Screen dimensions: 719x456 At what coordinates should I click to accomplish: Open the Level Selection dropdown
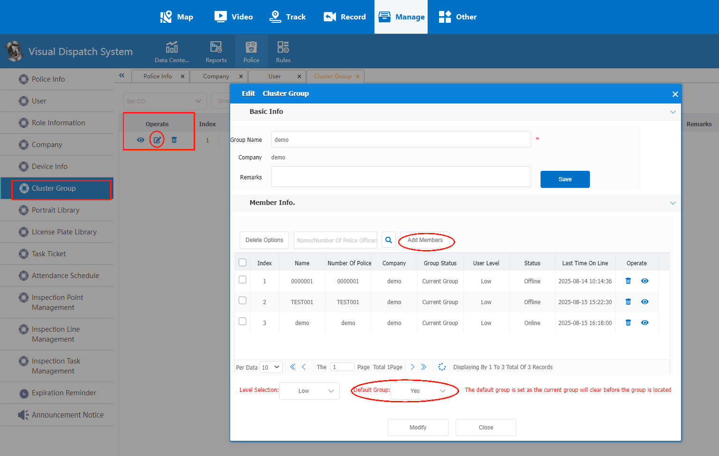(x=309, y=391)
